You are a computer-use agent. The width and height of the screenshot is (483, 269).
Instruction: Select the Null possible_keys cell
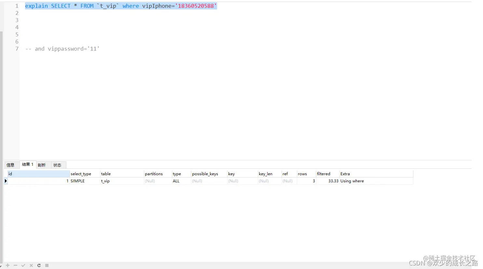209,181
